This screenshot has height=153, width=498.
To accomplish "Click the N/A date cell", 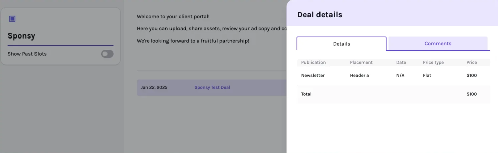I will (x=400, y=76).
